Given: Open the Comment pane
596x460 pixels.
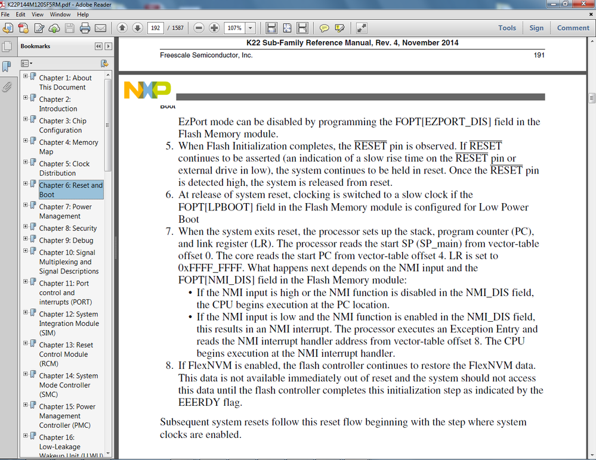Looking at the screenshot, I should pyautogui.click(x=573, y=28).
